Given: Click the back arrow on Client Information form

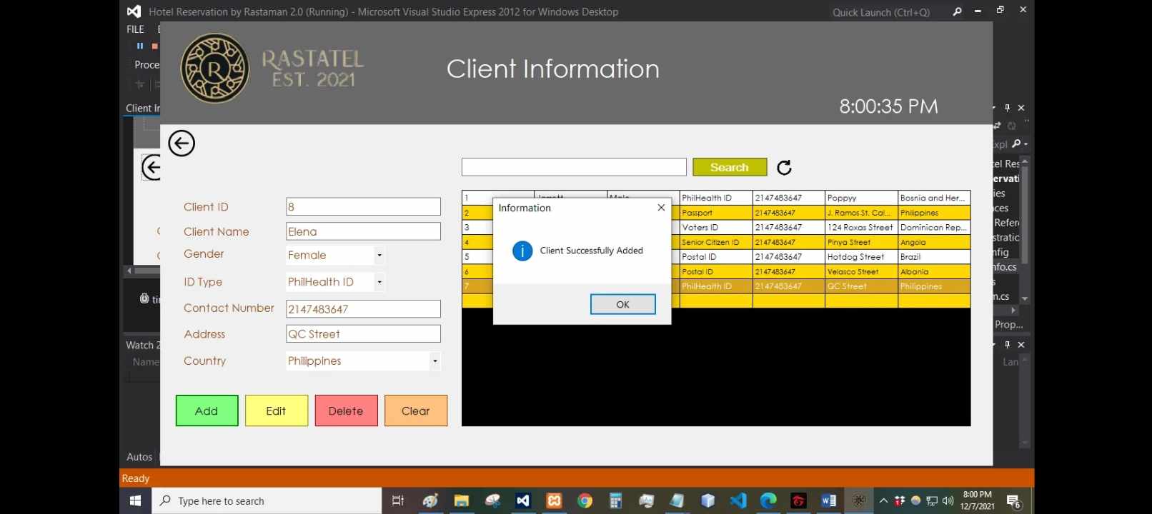Looking at the screenshot, I should [x=182, y=143].
